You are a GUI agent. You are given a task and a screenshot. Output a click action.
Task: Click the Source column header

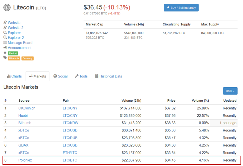pyautogui.click(x=24, y=100)
